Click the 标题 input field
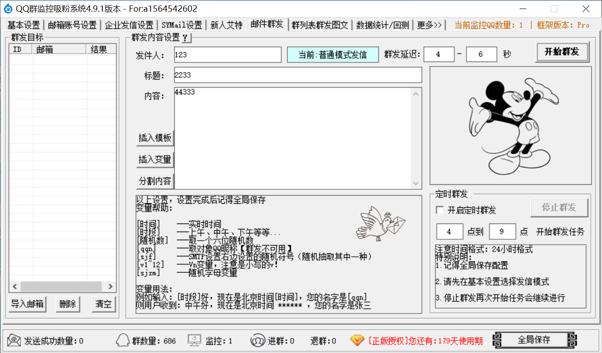 click(298, 75)
